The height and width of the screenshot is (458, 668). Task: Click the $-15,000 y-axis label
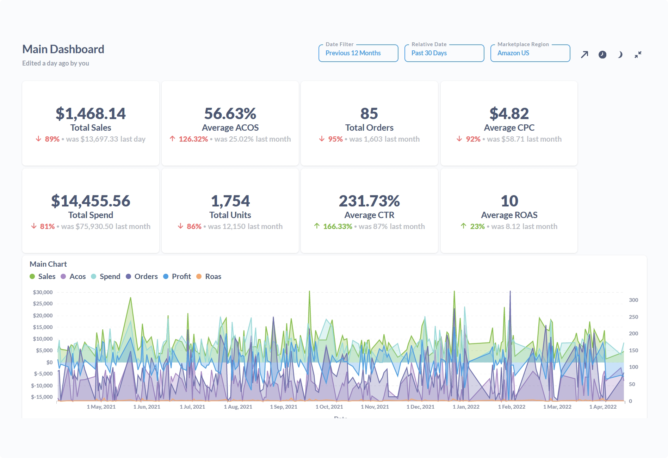click(42, 397)
